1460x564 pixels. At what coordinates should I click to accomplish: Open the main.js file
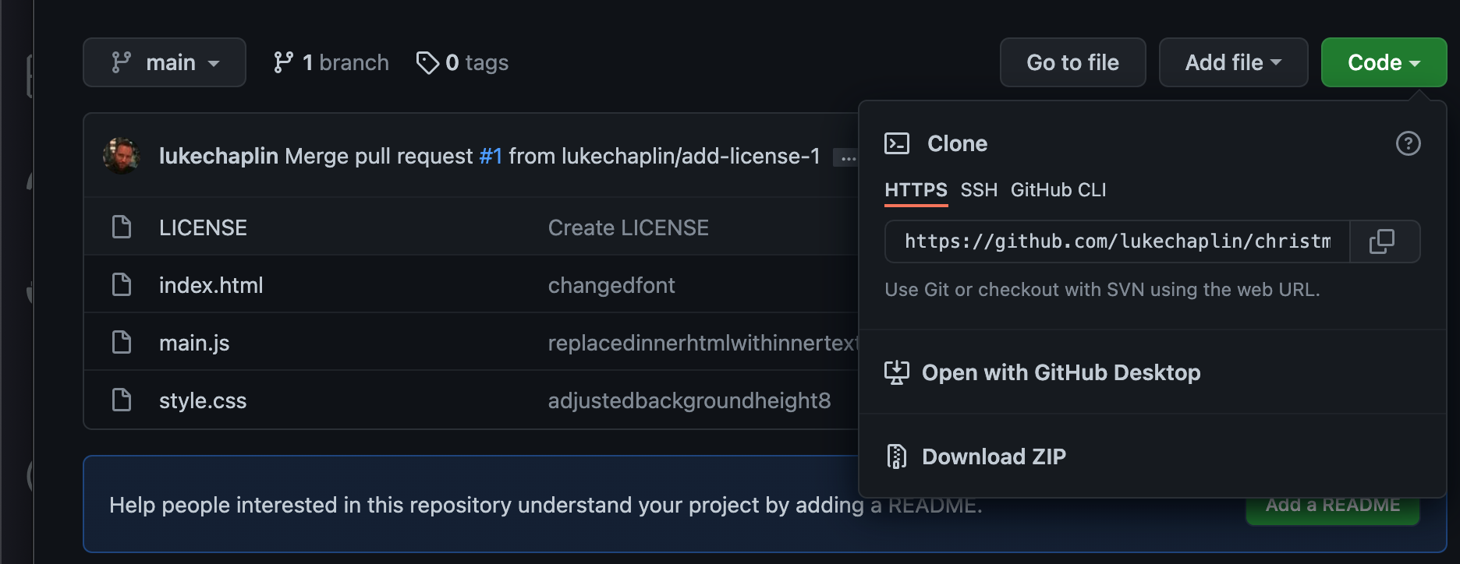point(194,343)
